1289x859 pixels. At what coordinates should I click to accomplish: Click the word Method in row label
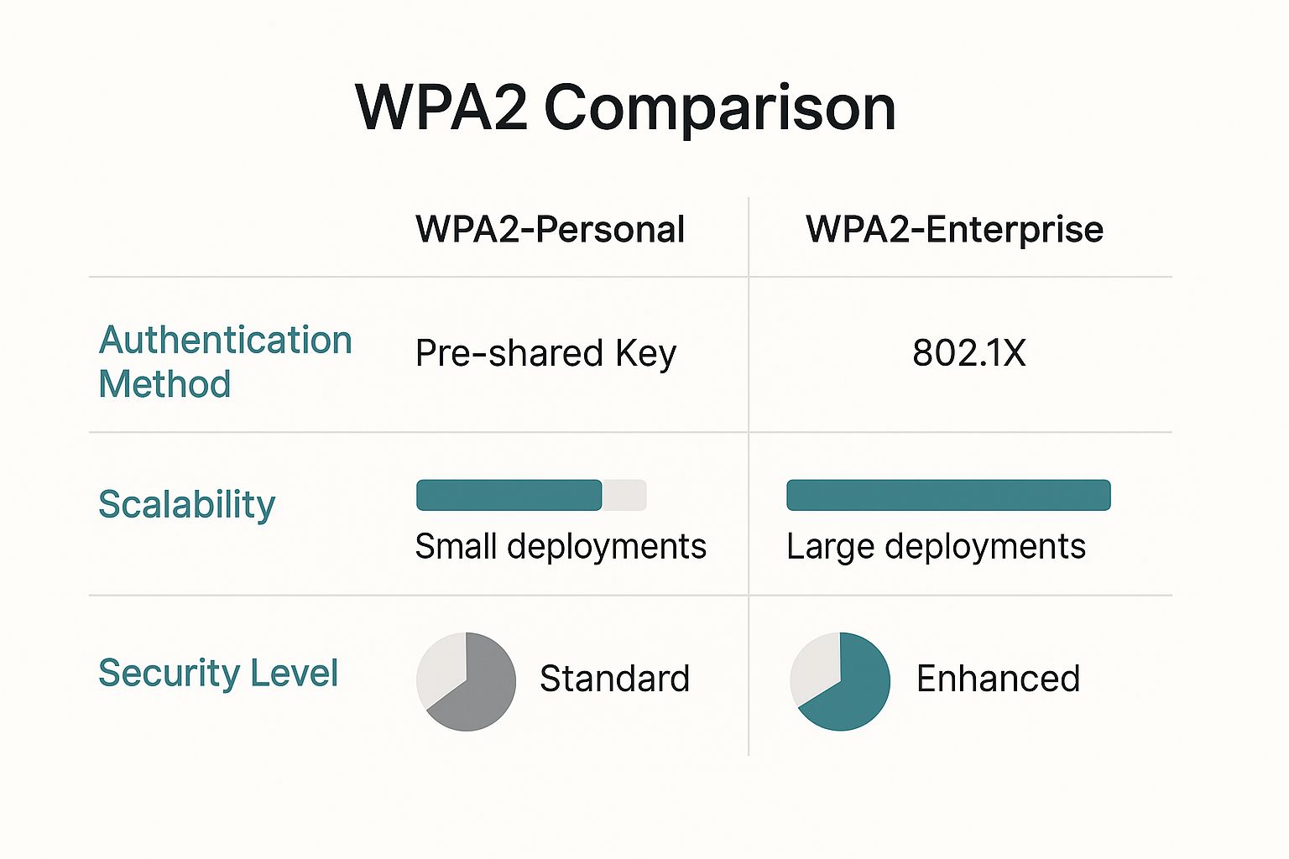164,384
